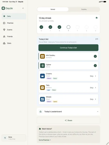Click the N avatar for Nora
109x145 pixels.
(5, 138)
